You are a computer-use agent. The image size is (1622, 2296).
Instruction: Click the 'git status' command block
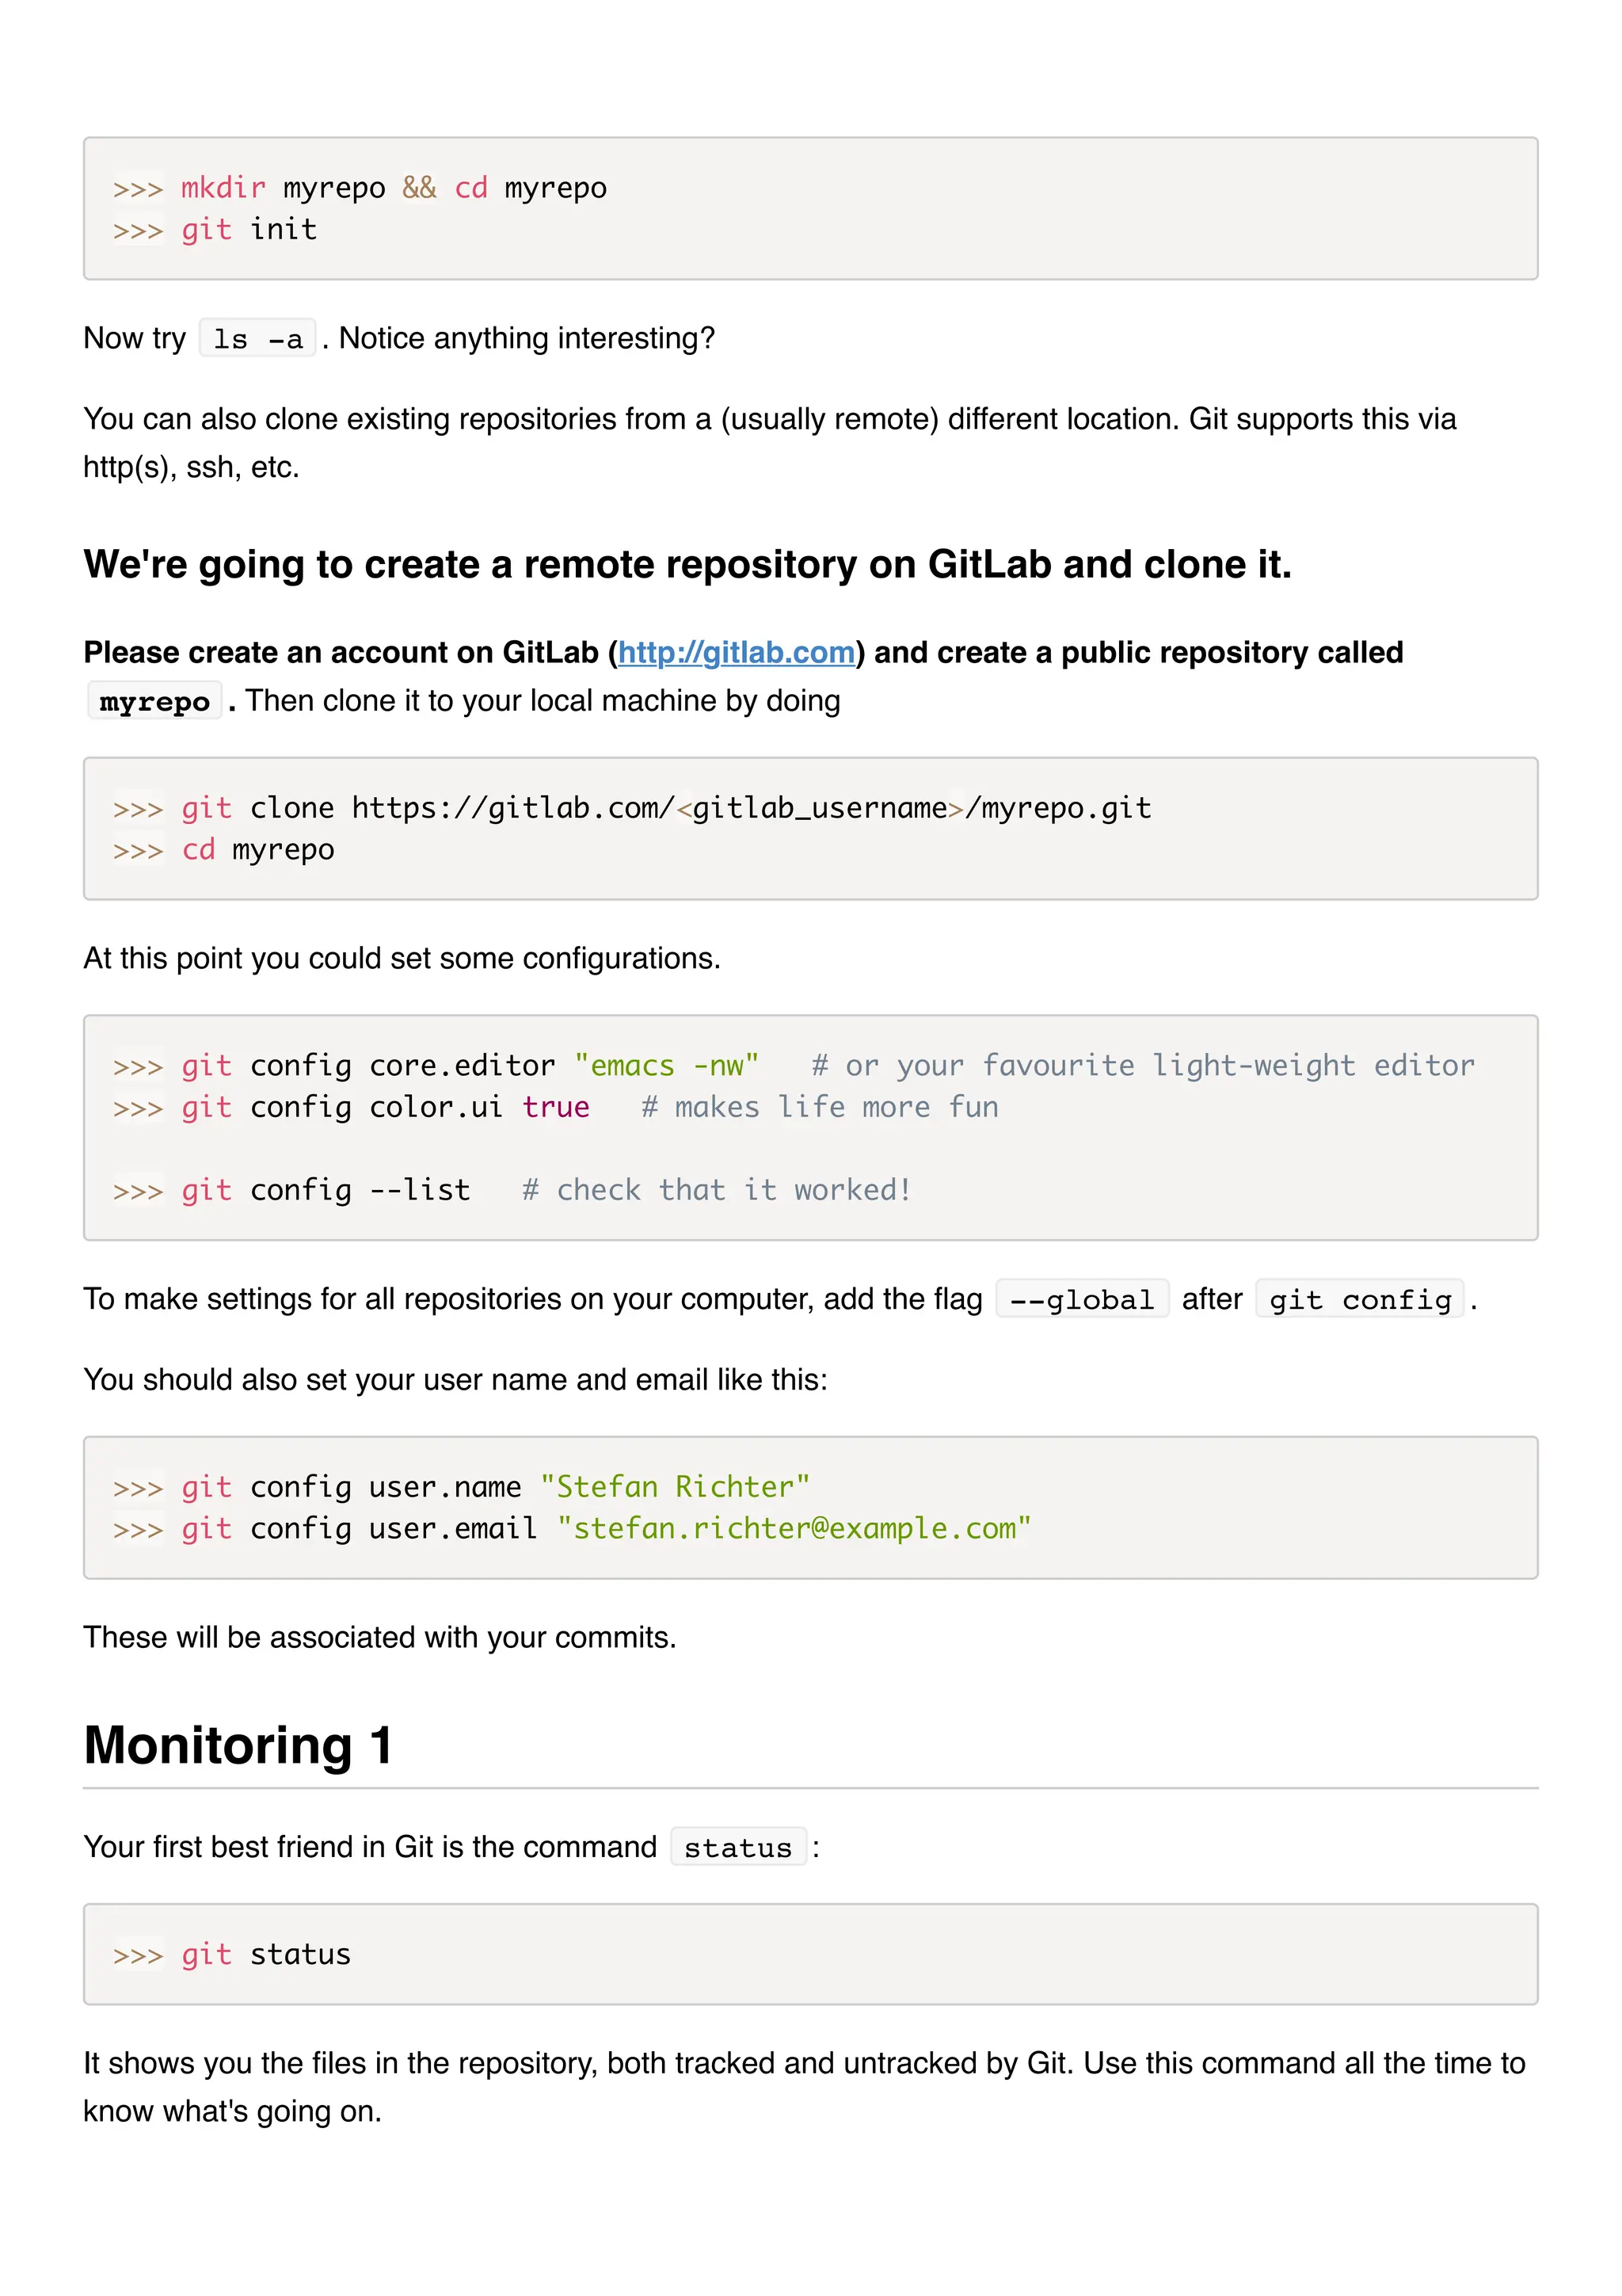(810, 1955)
